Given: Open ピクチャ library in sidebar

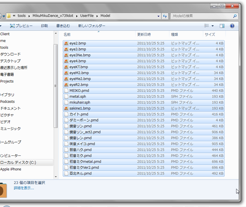Looking at the screenshot, I should pyautogui.click(x=7, y=115).
